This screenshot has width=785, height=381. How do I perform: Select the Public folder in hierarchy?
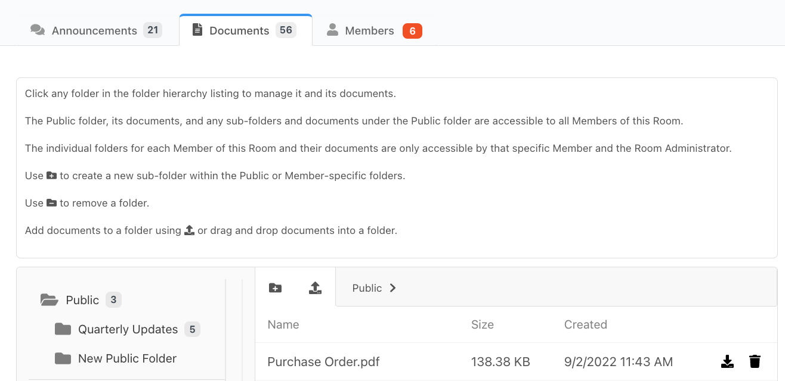tap(82, 300)
